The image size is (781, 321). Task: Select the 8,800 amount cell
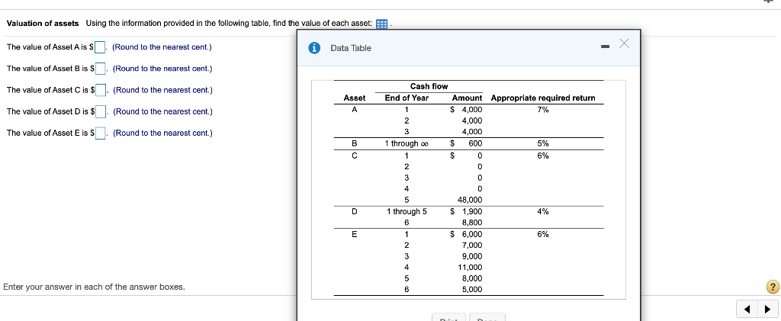pyautogui.click(x=471, y=223)
